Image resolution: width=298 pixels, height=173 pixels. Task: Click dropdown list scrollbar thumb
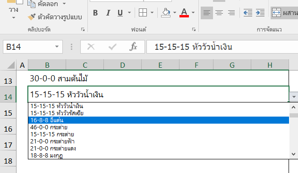tap(294, 116)
